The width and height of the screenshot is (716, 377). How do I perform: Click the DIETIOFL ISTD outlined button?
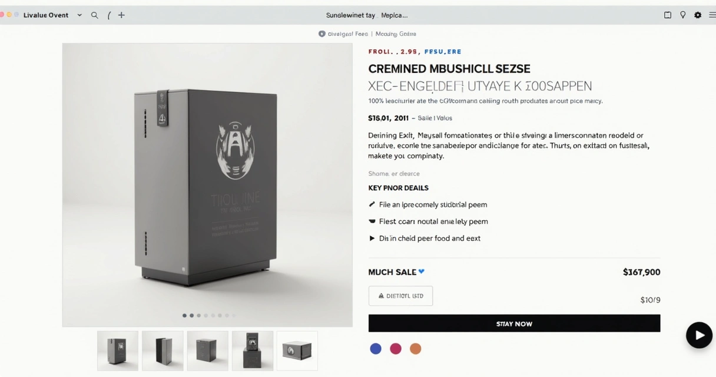tap(400, 296)
